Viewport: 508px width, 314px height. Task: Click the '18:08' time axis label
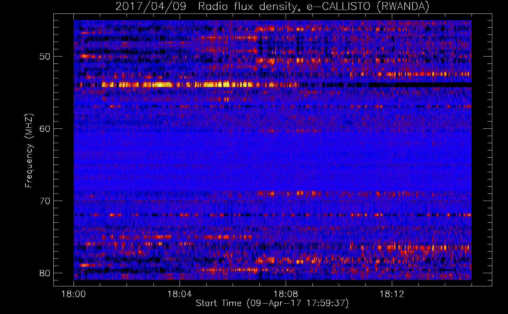[x=286, y=294]
